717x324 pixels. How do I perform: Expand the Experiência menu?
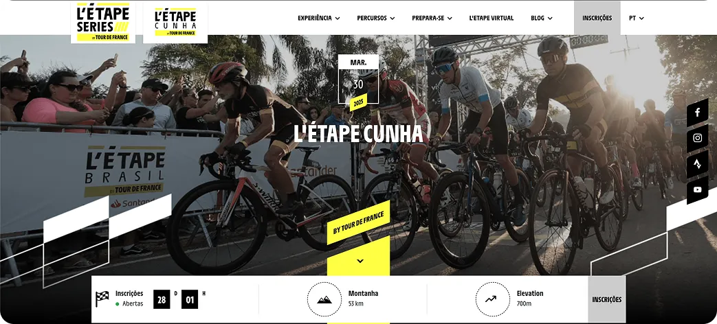(x=319, y=19)
